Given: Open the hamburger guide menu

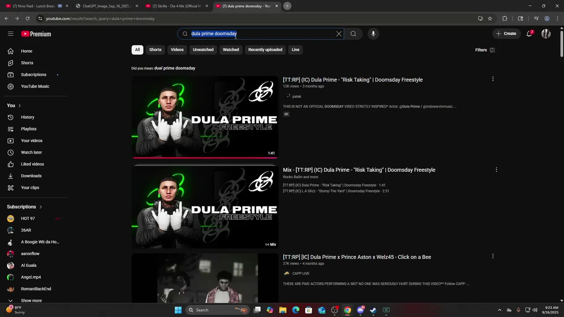Looking at the screenshot, I should tap(11, 34).
